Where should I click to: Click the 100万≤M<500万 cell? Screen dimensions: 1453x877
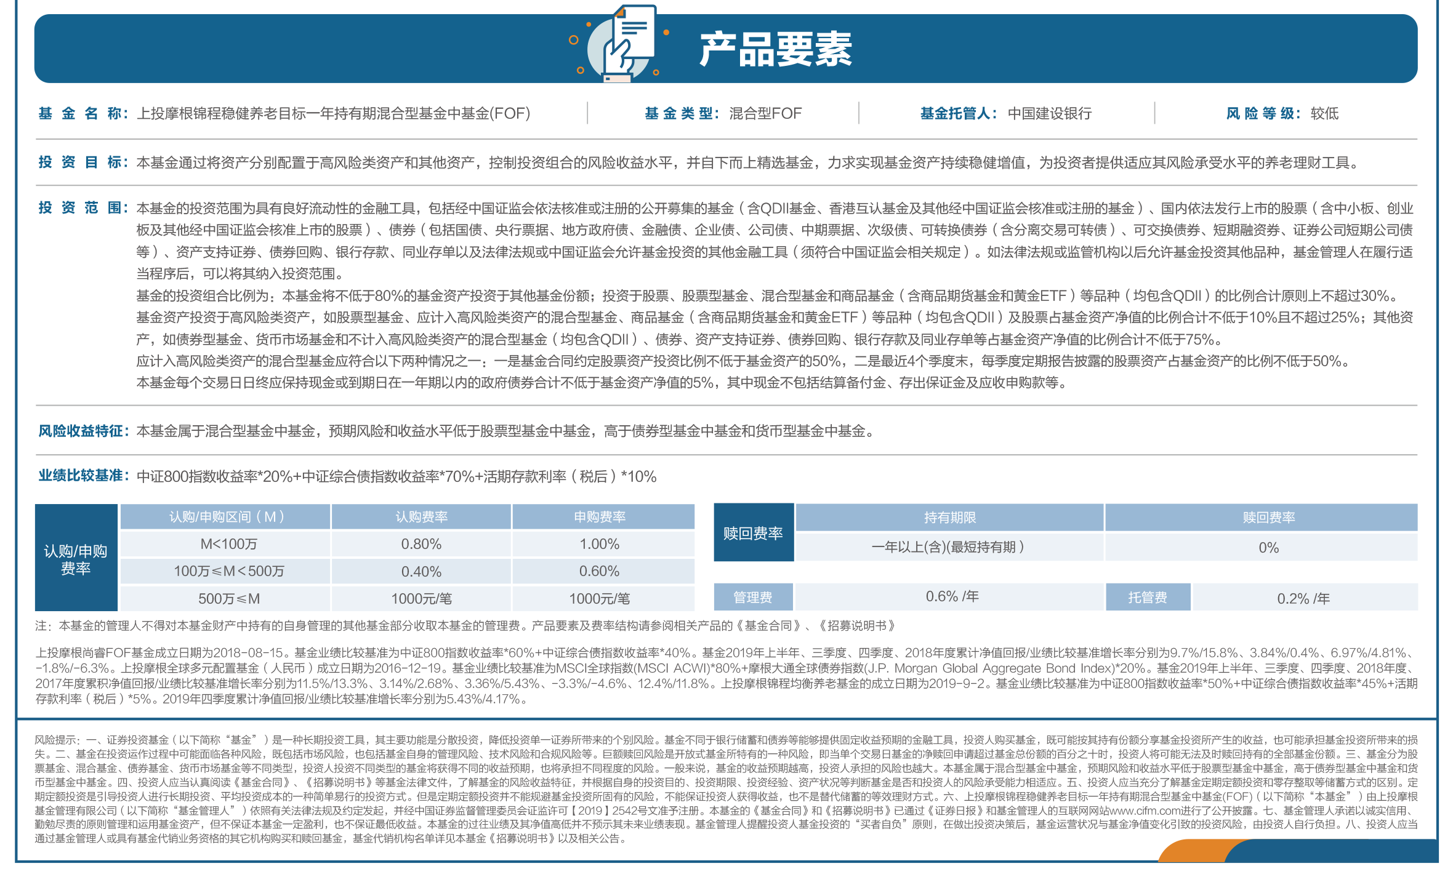tap(225, 571)
